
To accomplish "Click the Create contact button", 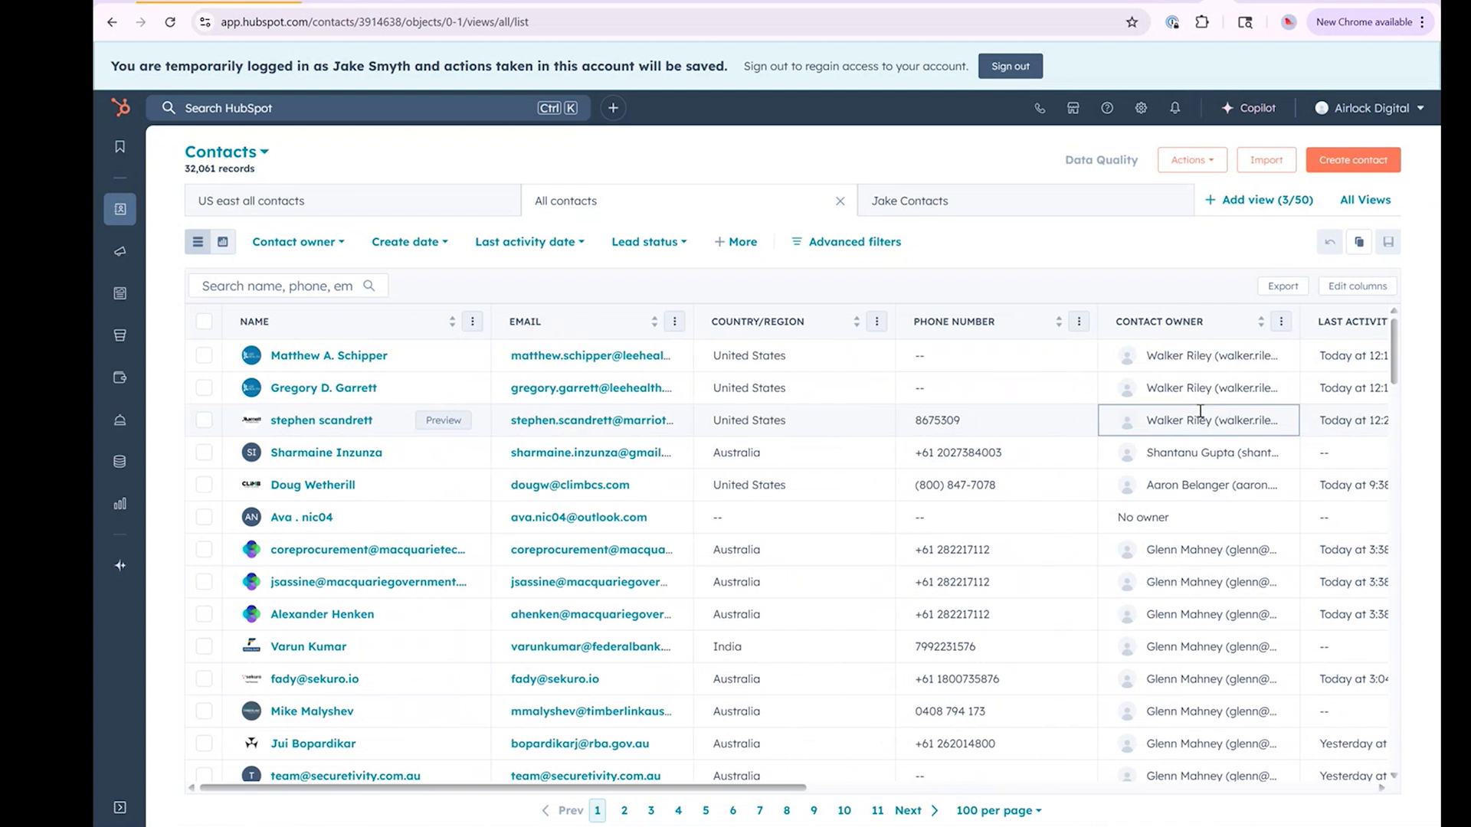I will [x=1352, y=159].
